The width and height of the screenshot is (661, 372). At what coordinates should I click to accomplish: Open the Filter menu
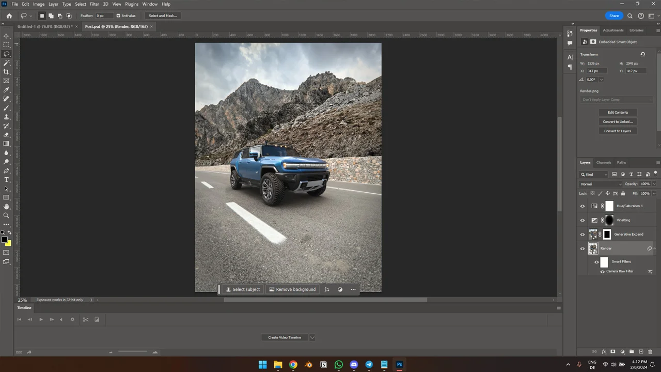[94, 4]
